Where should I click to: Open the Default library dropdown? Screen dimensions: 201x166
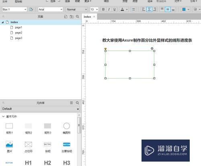tap(41, 109)
